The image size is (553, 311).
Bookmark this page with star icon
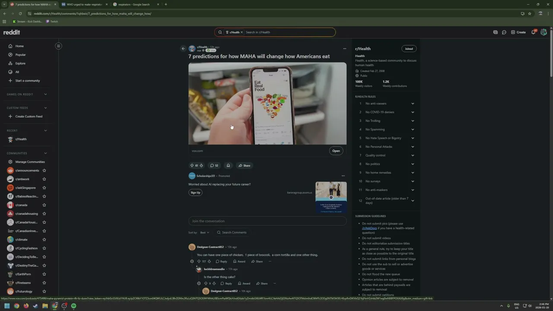[x=530, y=13]
